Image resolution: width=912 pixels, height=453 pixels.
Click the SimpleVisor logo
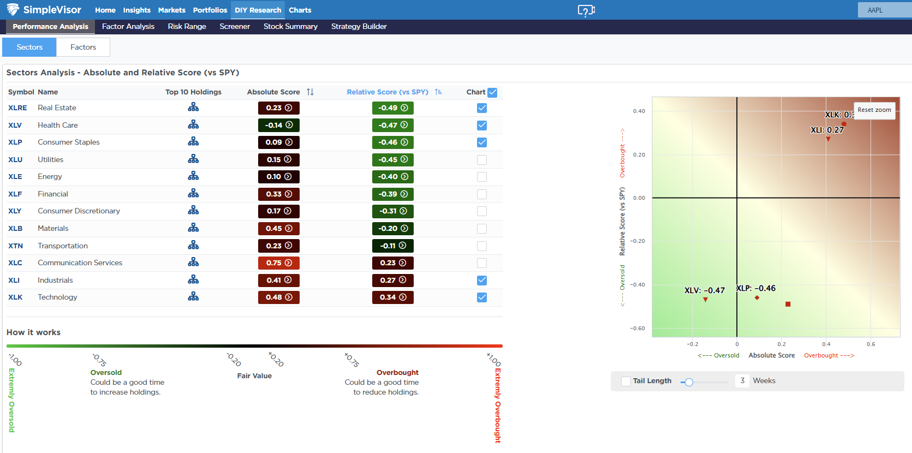pyautogui.click(x=44, y=10)
